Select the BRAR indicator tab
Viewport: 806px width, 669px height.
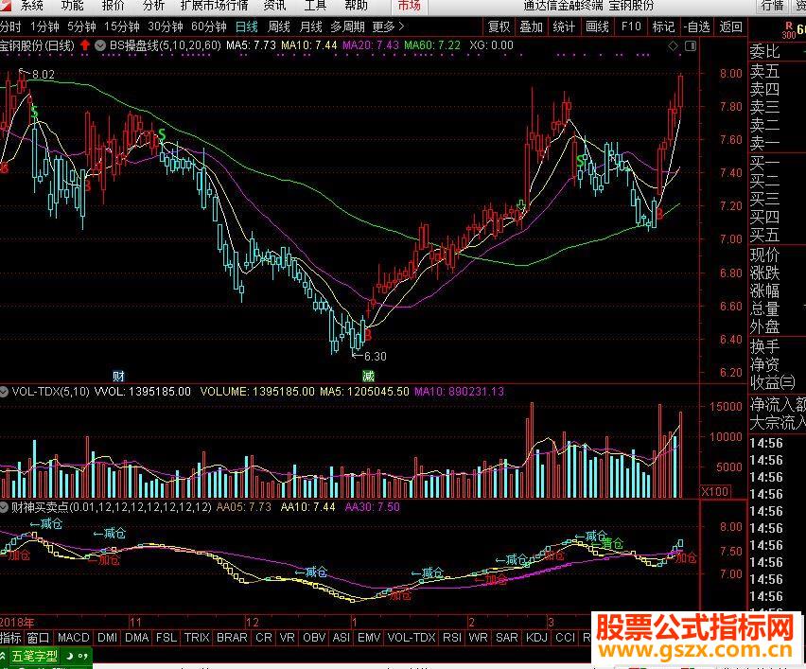[x=232, y=638]
